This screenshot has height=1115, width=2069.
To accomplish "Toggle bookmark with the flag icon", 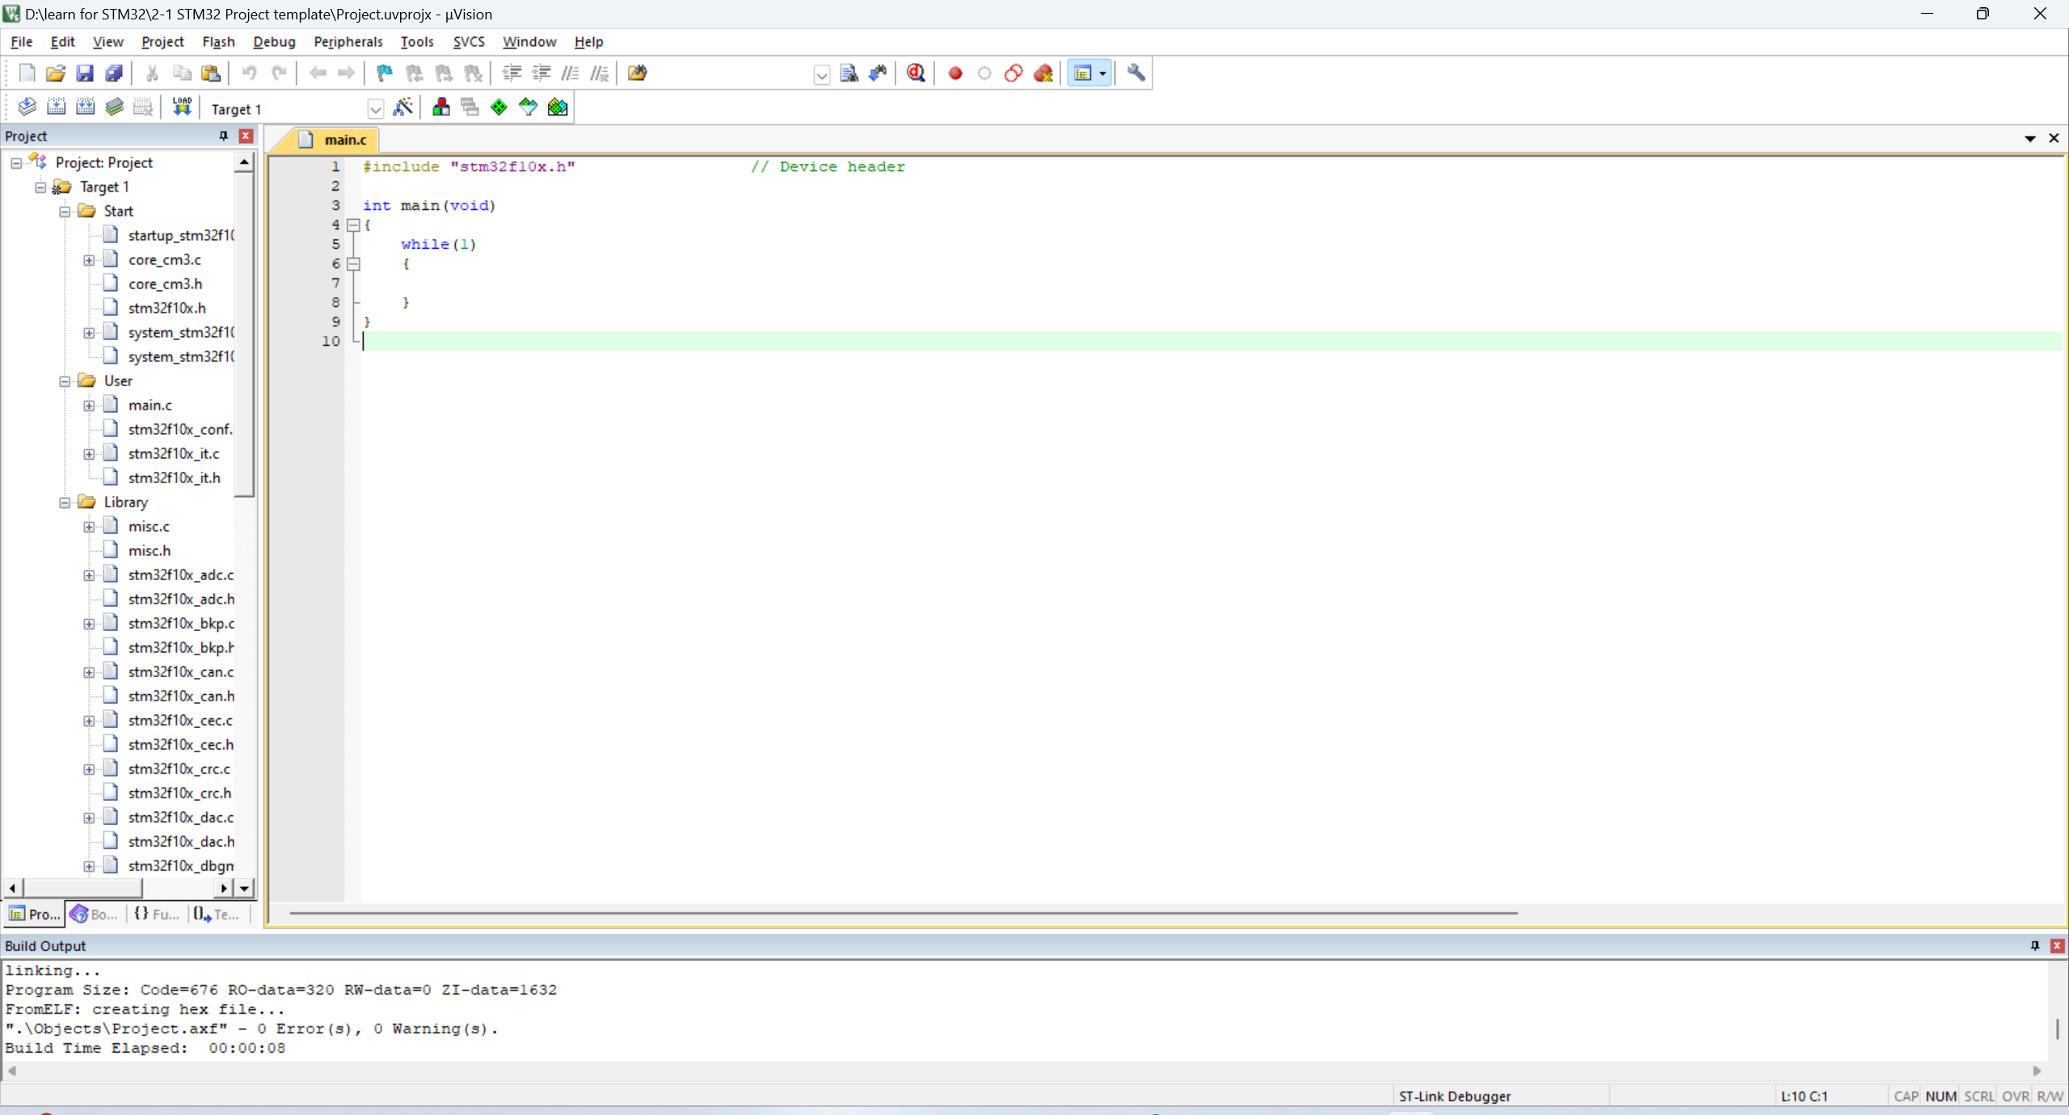I will [385, 74].
